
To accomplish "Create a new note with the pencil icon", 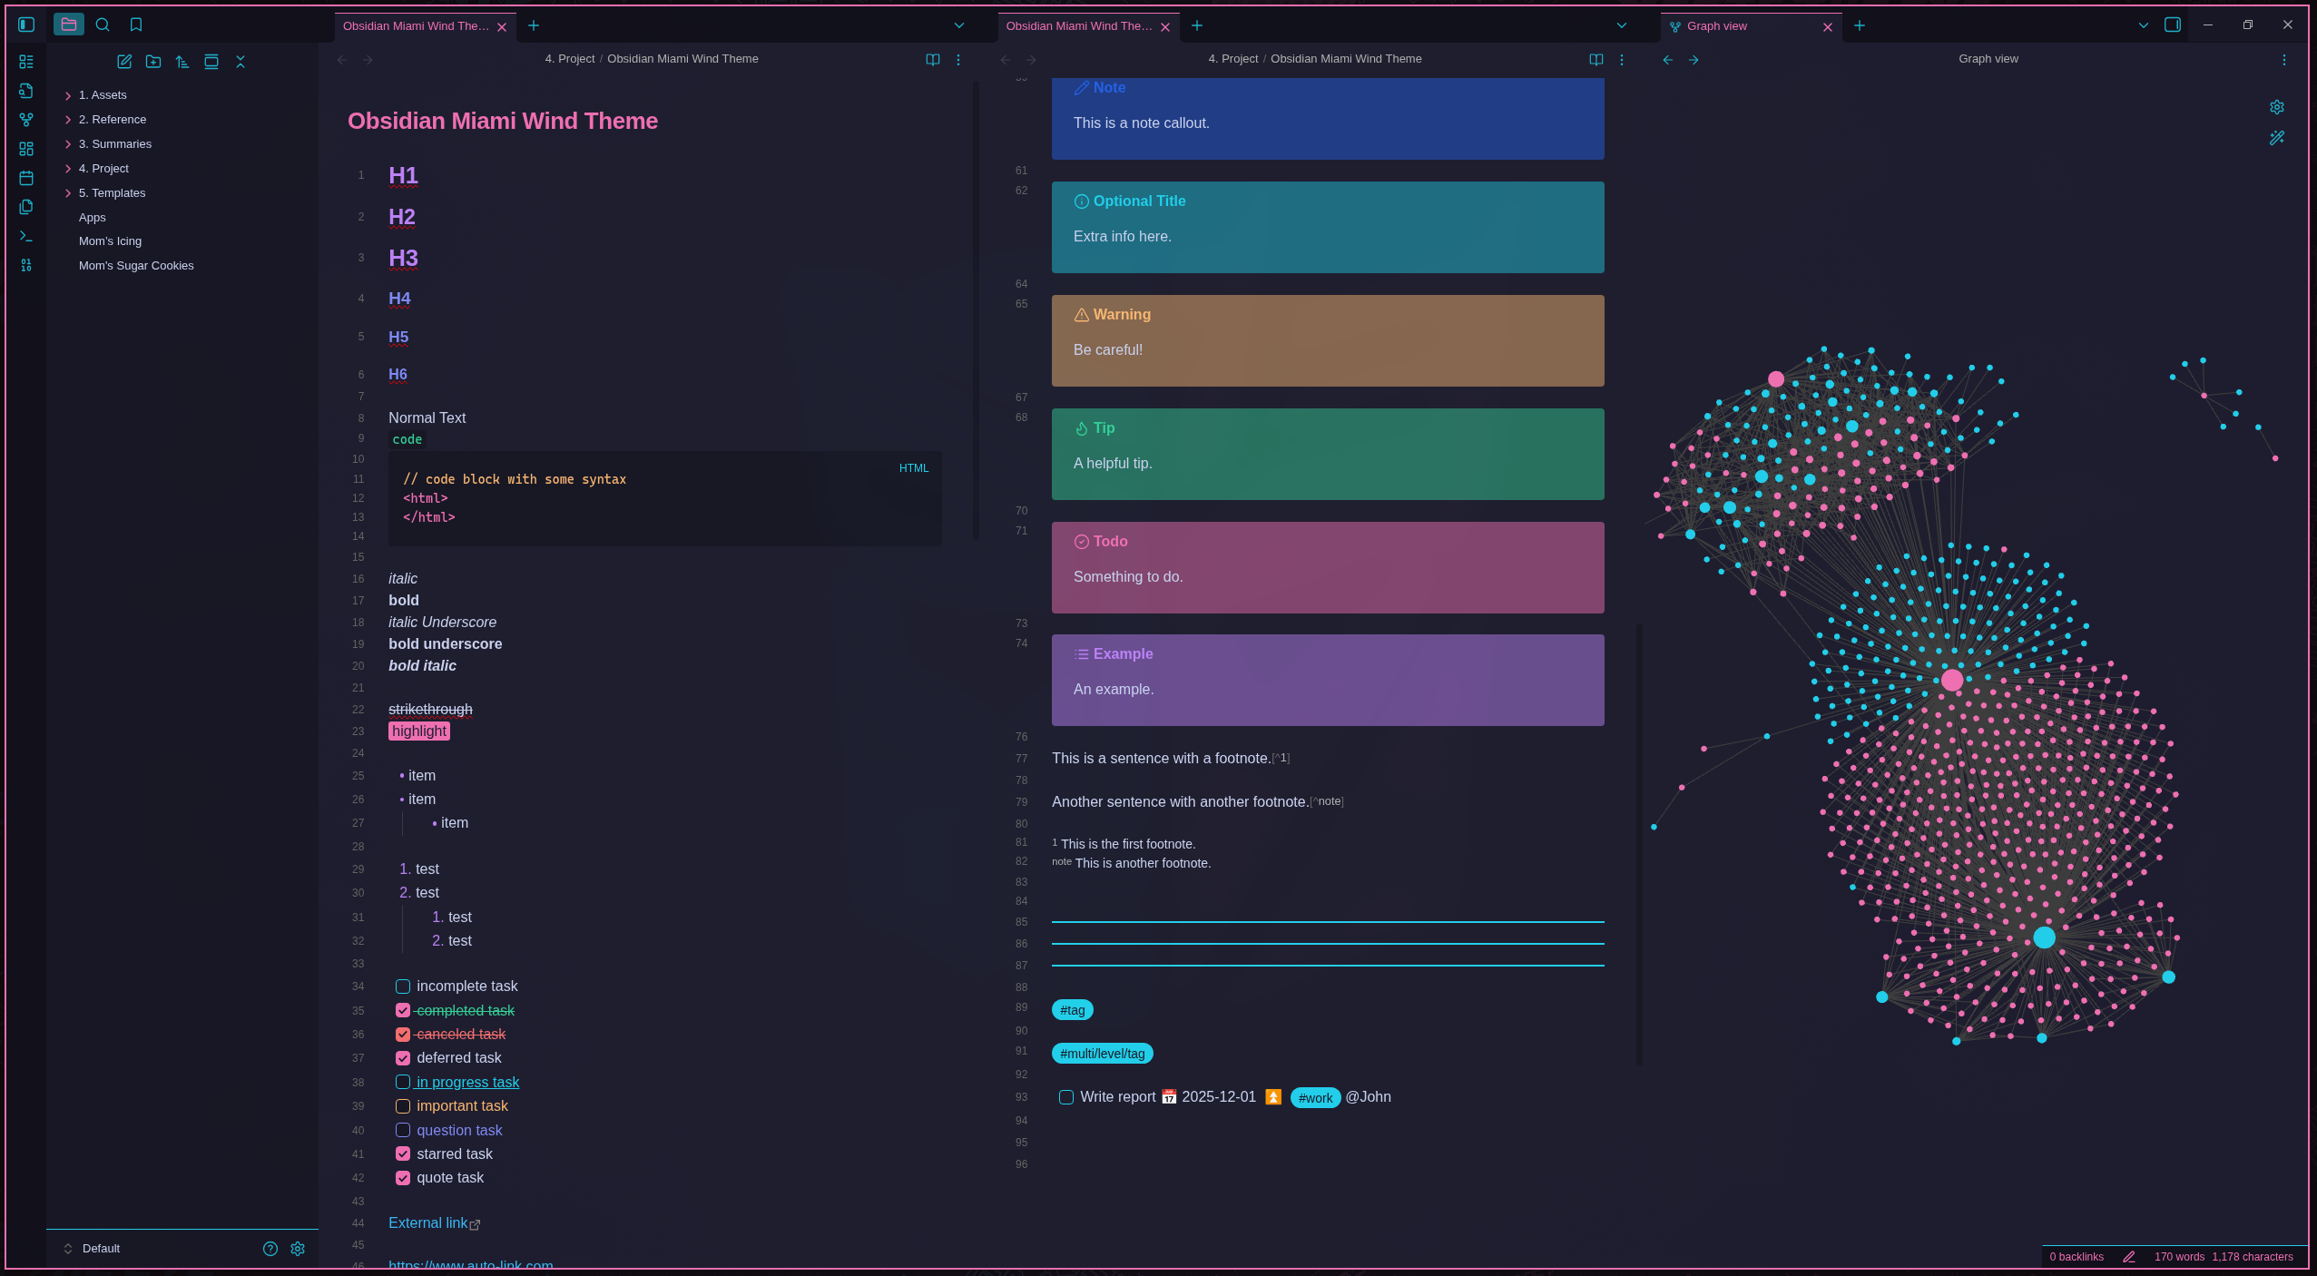I will point(124,62).
